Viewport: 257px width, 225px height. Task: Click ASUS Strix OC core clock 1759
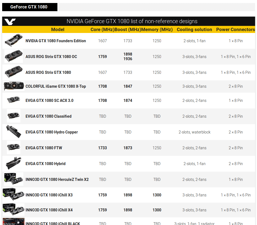[x=103, y=57]
